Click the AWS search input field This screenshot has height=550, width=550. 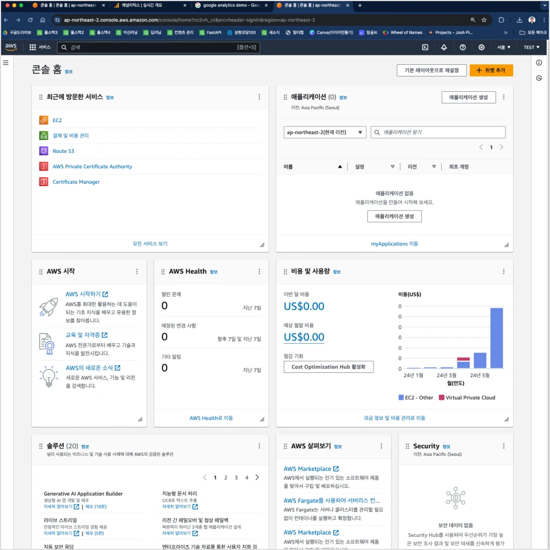point(158,47)
